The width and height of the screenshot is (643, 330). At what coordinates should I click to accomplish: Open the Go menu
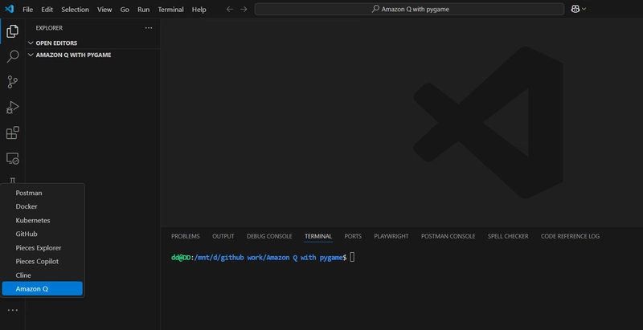point(125,10)
